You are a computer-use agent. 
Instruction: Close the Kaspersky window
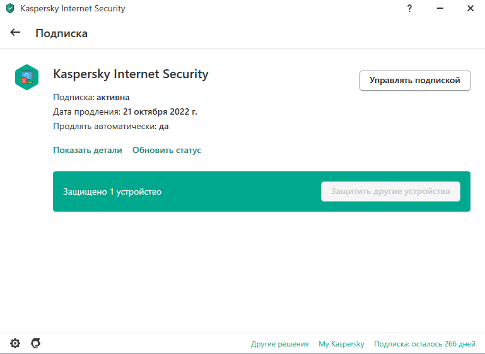[470, 8]
